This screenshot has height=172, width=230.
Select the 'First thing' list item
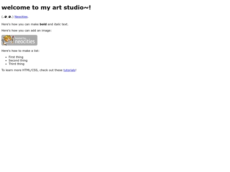click(16, 57)
